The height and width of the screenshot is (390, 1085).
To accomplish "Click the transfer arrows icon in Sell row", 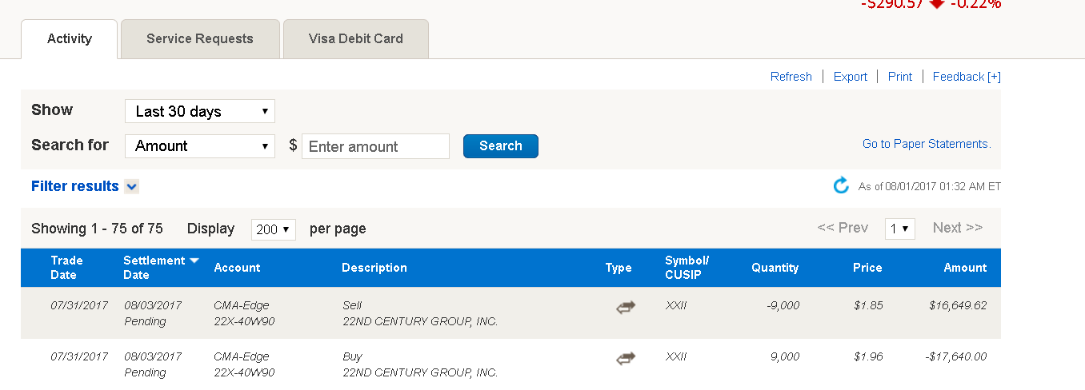I will click(x=626, y=308).
